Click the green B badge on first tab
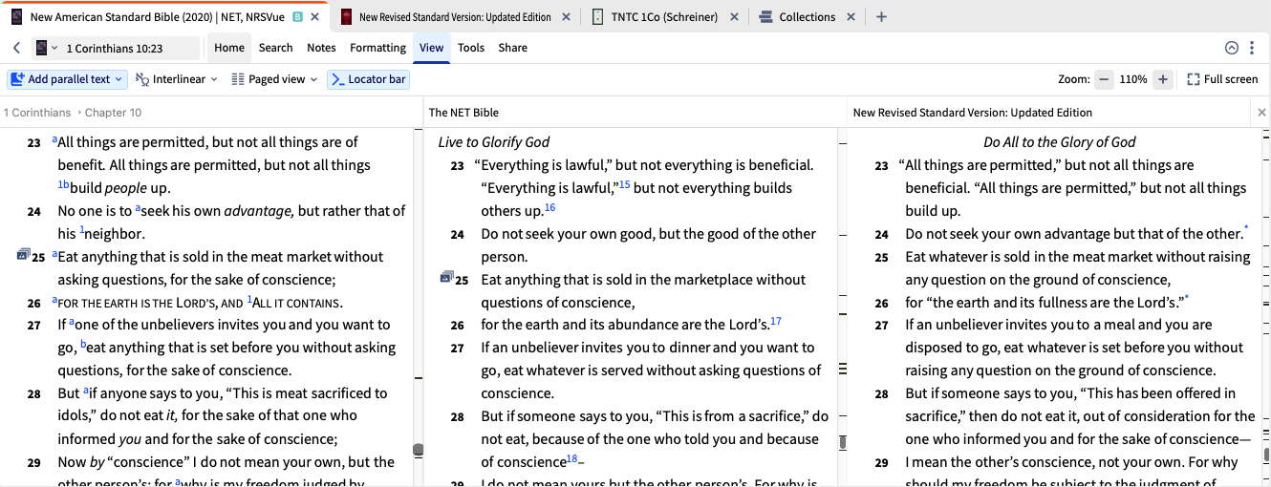 297,17
